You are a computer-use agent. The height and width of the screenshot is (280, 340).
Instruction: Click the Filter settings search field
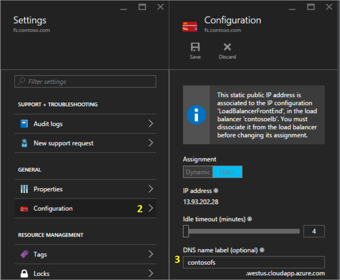coord(85,81)
